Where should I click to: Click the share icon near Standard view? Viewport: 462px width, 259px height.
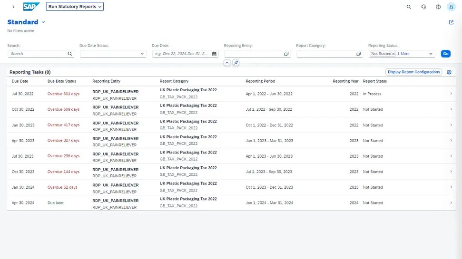pyautogui.click(x=451, y=22)
